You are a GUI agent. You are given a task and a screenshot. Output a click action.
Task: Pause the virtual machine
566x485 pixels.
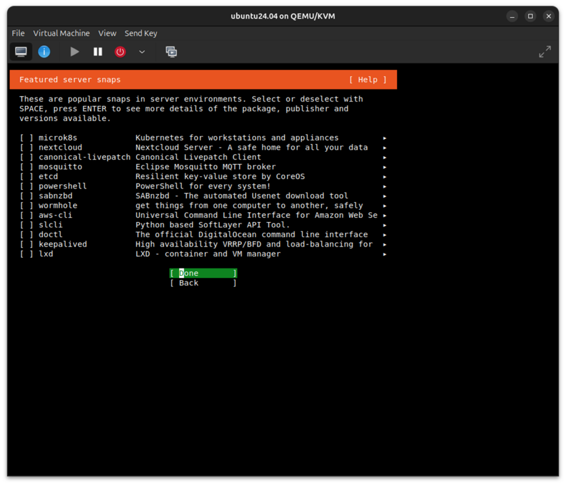point(98,52)
